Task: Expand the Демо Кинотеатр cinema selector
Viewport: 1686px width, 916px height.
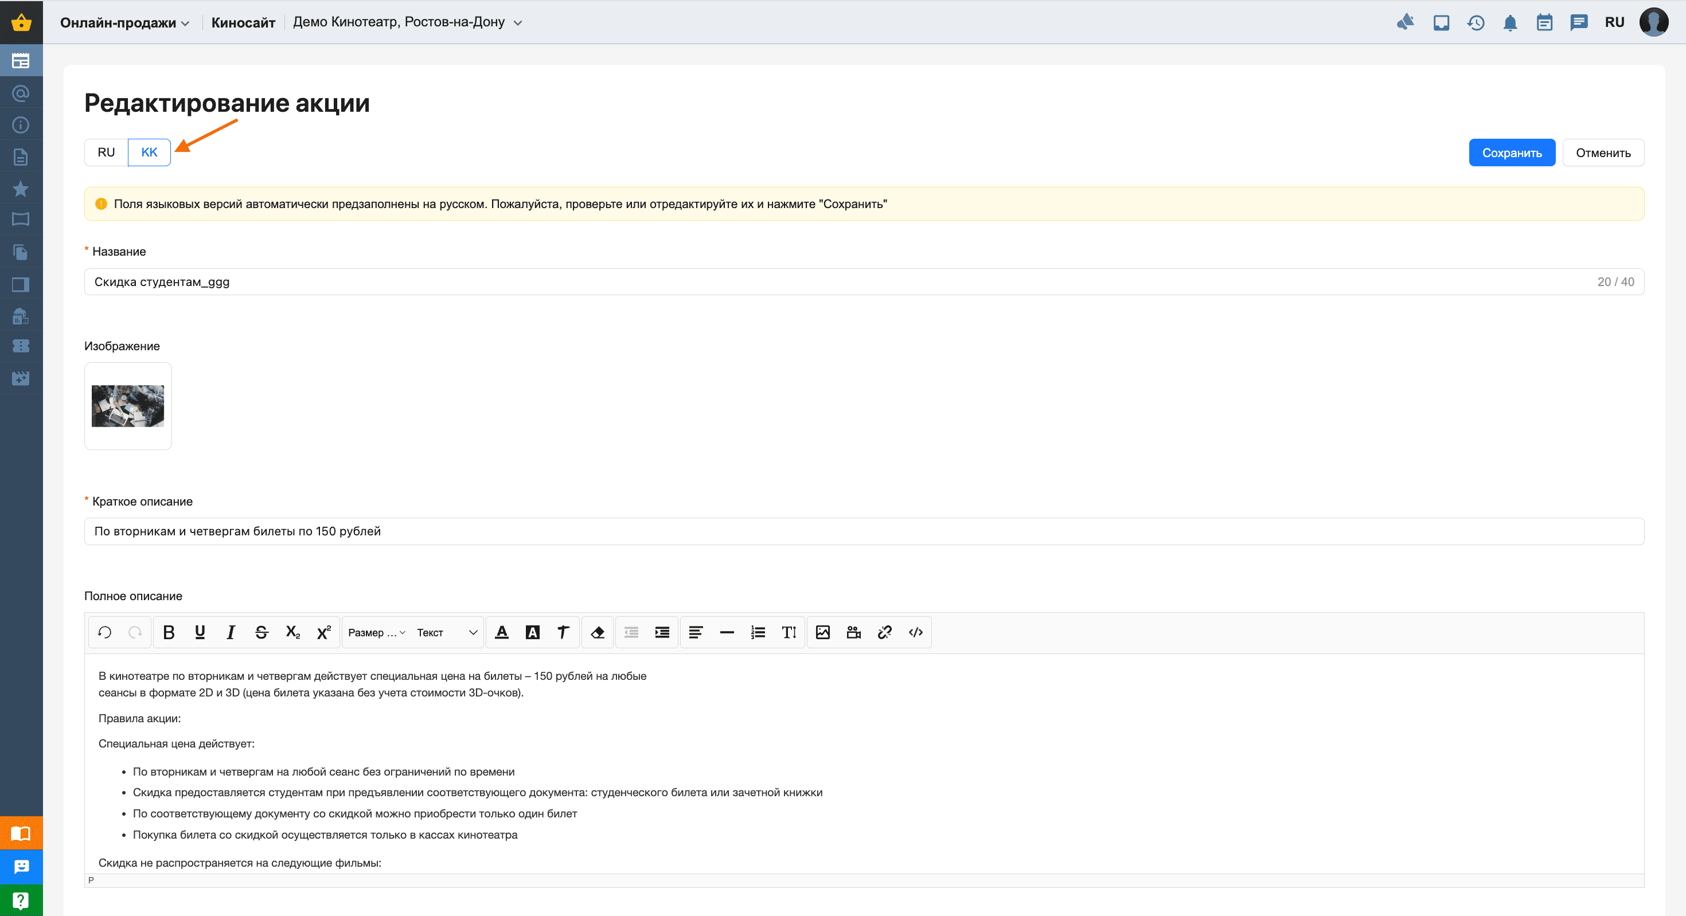Action: (x=407, y=23)
